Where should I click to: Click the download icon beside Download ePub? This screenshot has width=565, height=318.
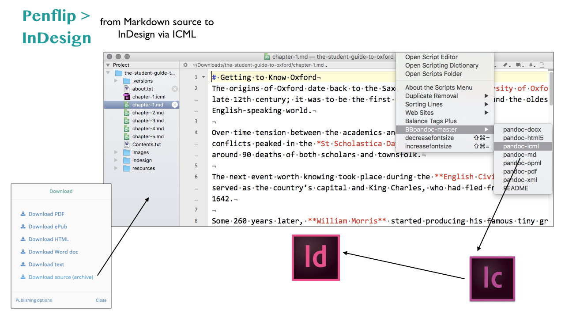[x=23, y=227]
